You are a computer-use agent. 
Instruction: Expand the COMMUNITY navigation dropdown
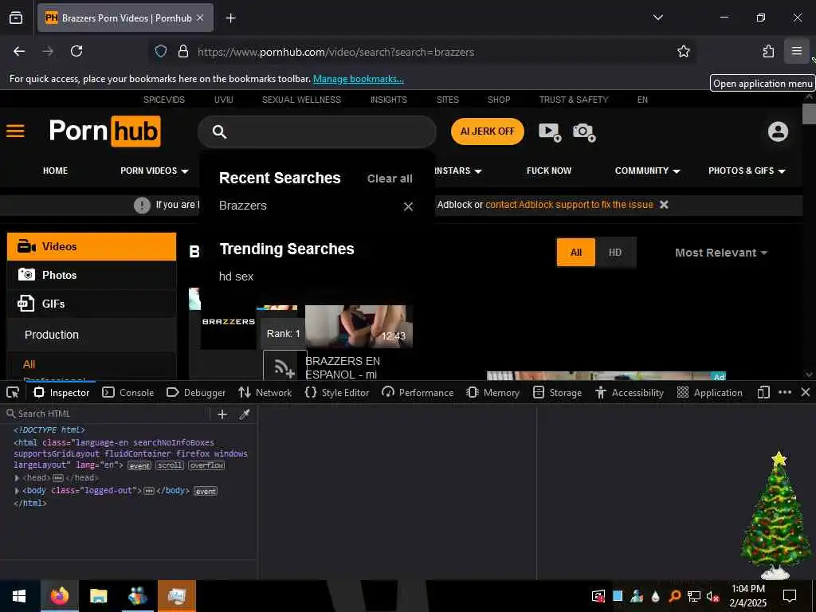[647, 171]
